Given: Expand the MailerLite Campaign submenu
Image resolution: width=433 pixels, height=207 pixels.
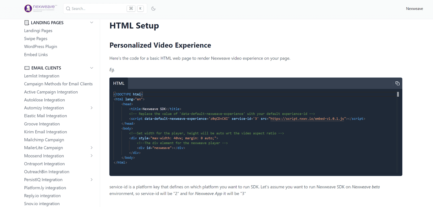Looking at the screenshot, I should (x=91, y=148).
